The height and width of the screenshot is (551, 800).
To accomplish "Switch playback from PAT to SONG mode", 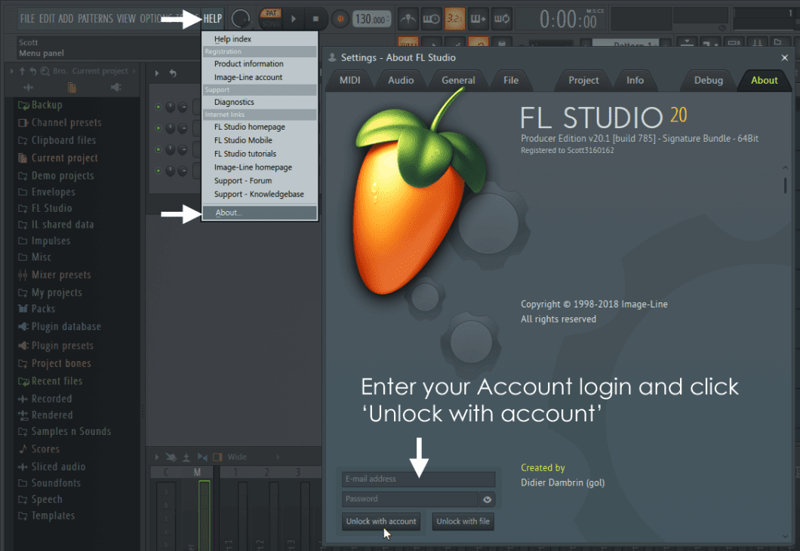I will click(x=272, y=25).
